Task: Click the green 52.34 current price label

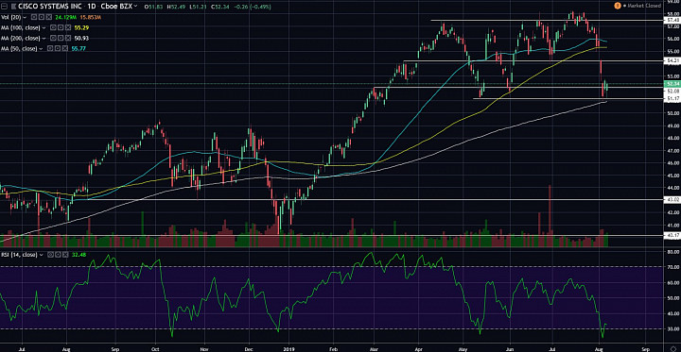Action: pos(672,83)
